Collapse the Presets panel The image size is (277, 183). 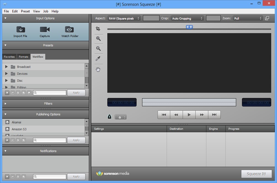point(5,45)
